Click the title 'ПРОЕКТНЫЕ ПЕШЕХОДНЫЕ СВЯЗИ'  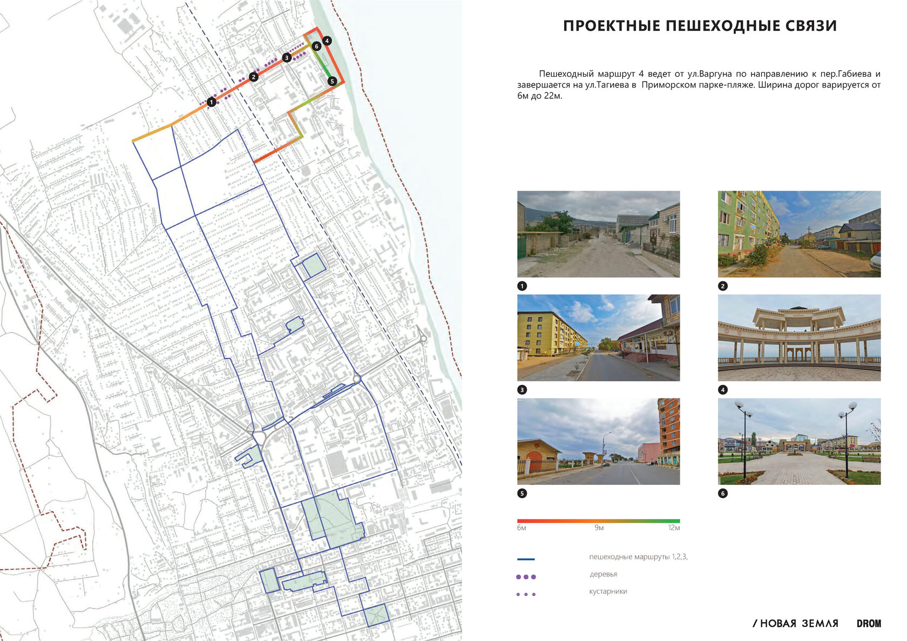point(700,26)
